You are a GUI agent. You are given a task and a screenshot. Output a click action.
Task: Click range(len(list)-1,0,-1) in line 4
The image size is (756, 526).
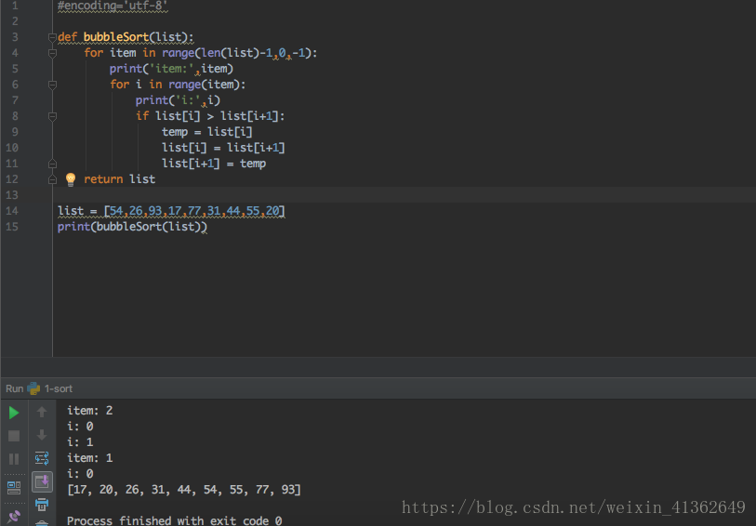point(236,53)
